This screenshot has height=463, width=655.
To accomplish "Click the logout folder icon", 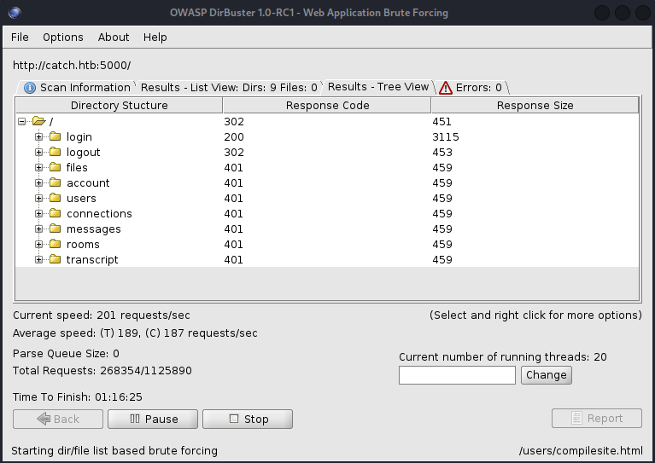I will click(56, 152).
